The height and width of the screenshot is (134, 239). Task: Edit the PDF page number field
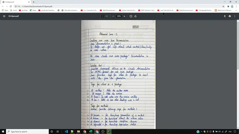103,16
